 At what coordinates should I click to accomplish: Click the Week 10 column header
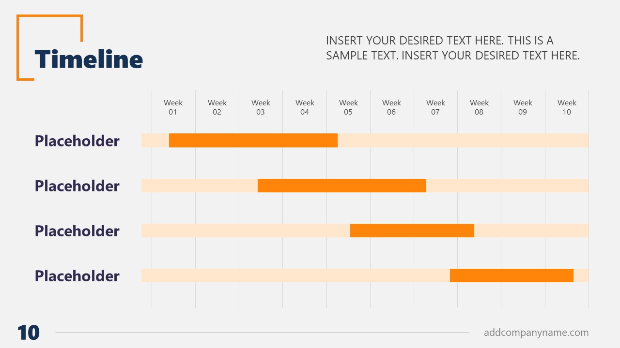click(567, 107)
